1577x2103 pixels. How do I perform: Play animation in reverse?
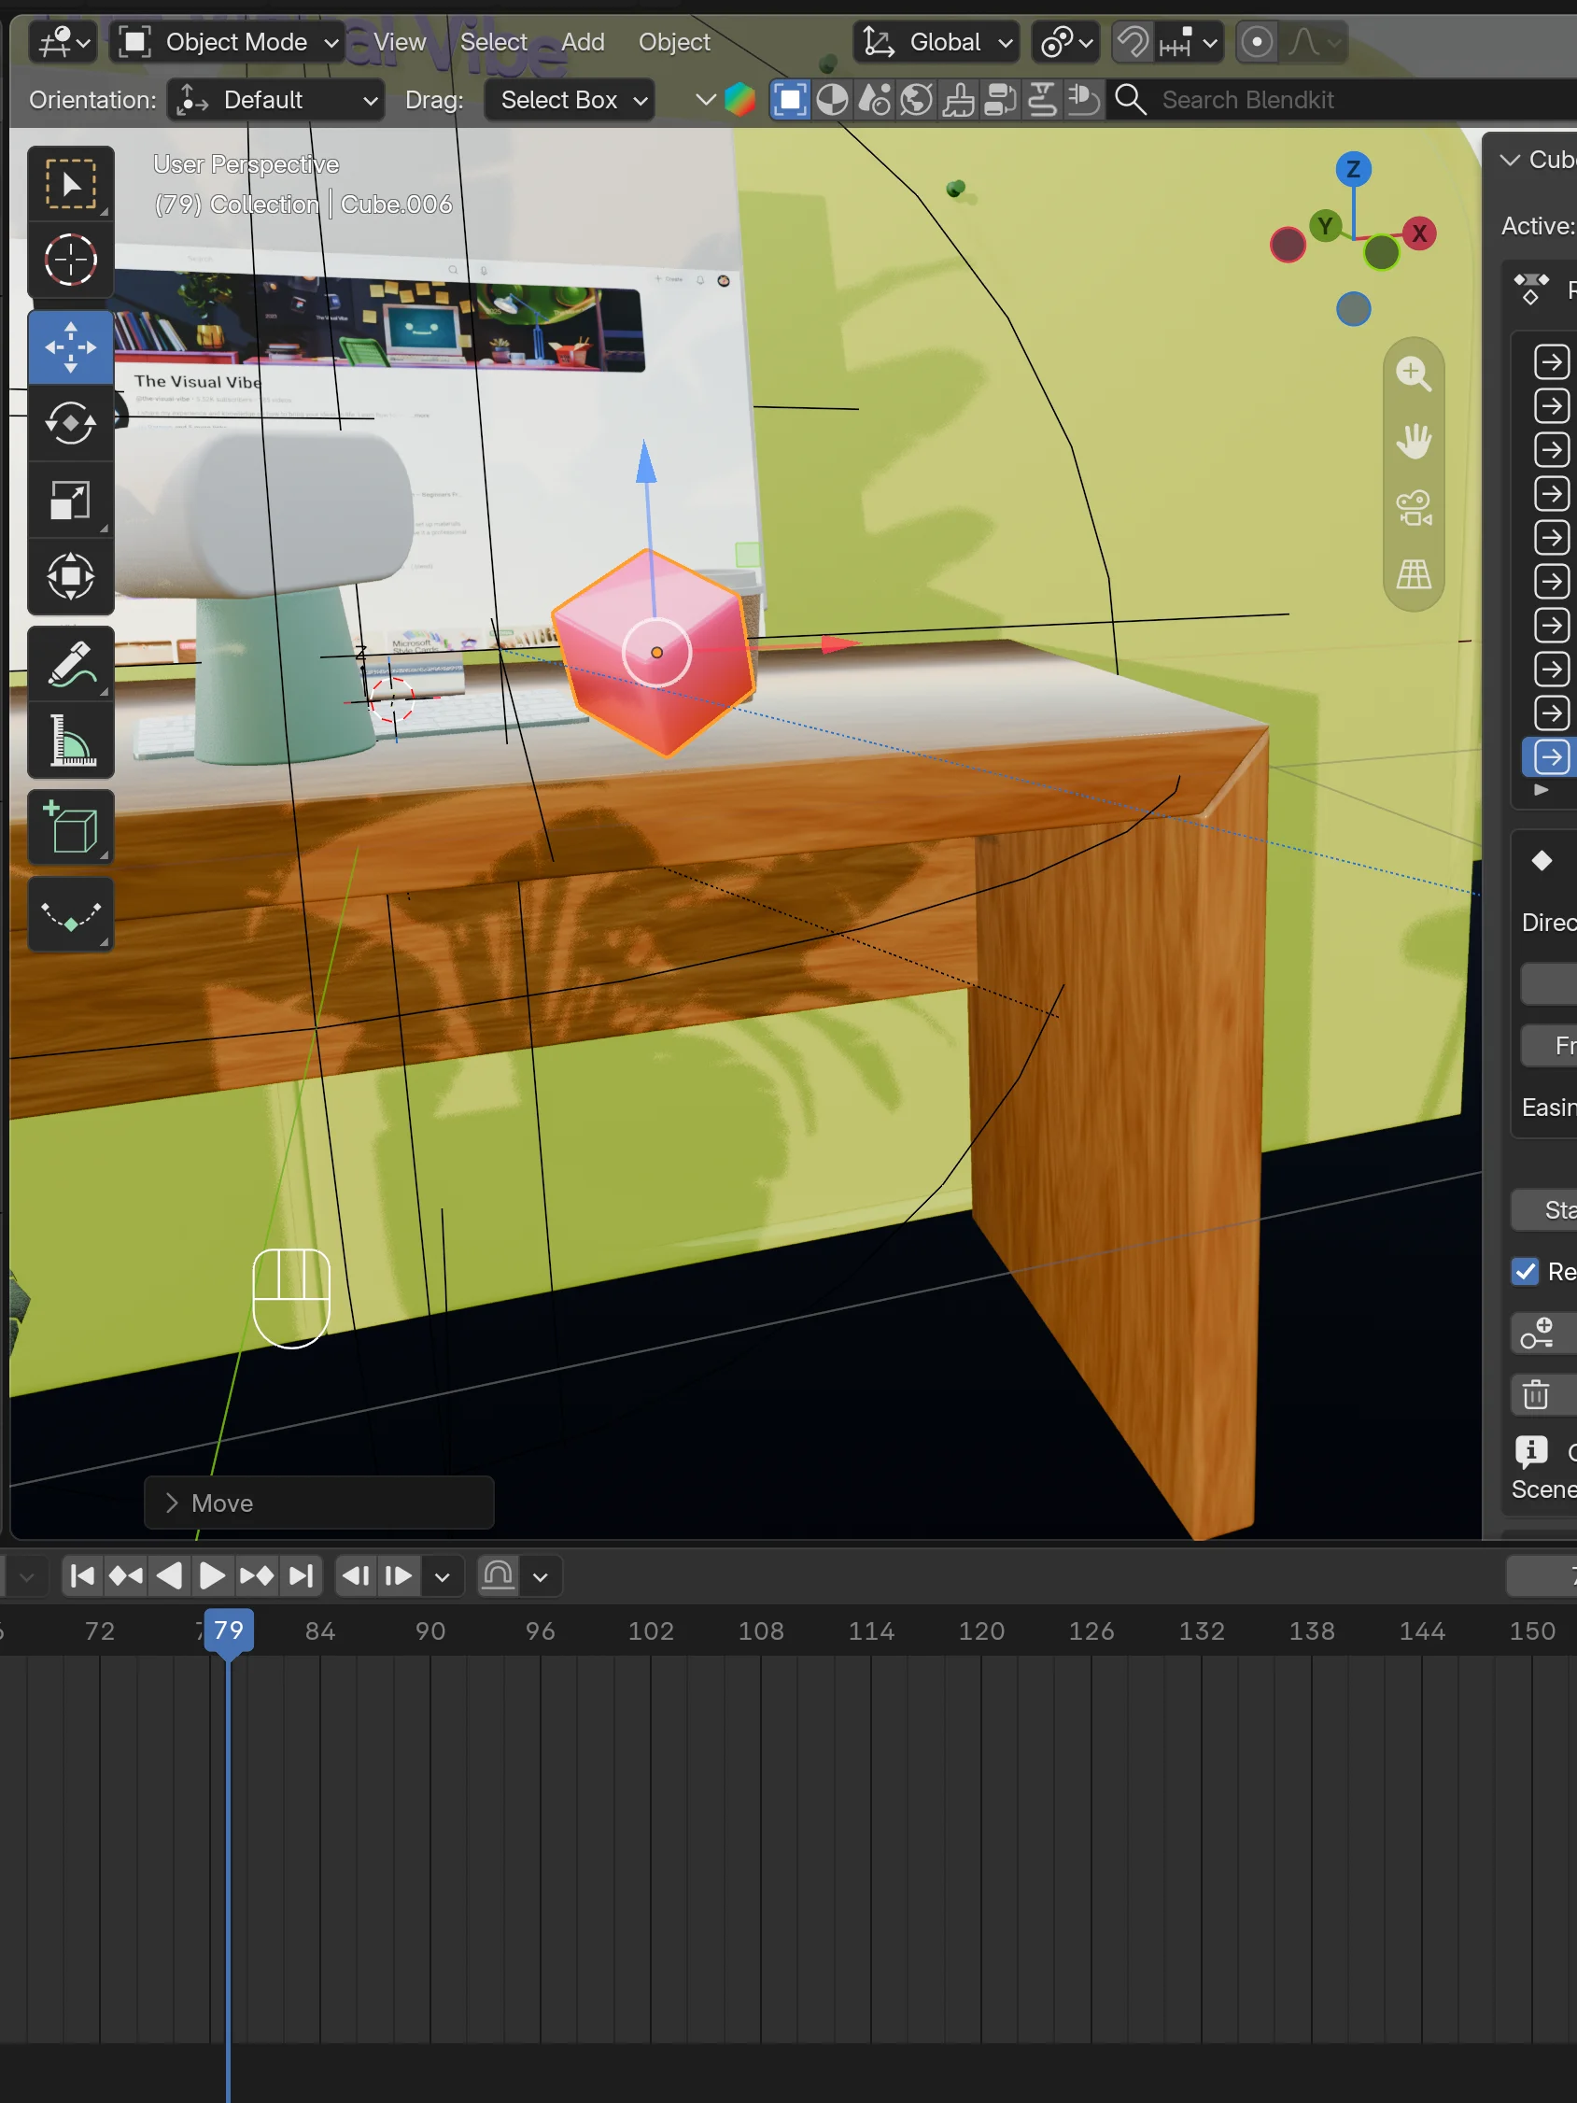tap(169, 1575)
